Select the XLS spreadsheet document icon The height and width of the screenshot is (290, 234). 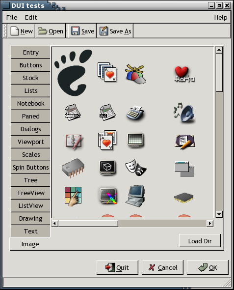(107, 112)
